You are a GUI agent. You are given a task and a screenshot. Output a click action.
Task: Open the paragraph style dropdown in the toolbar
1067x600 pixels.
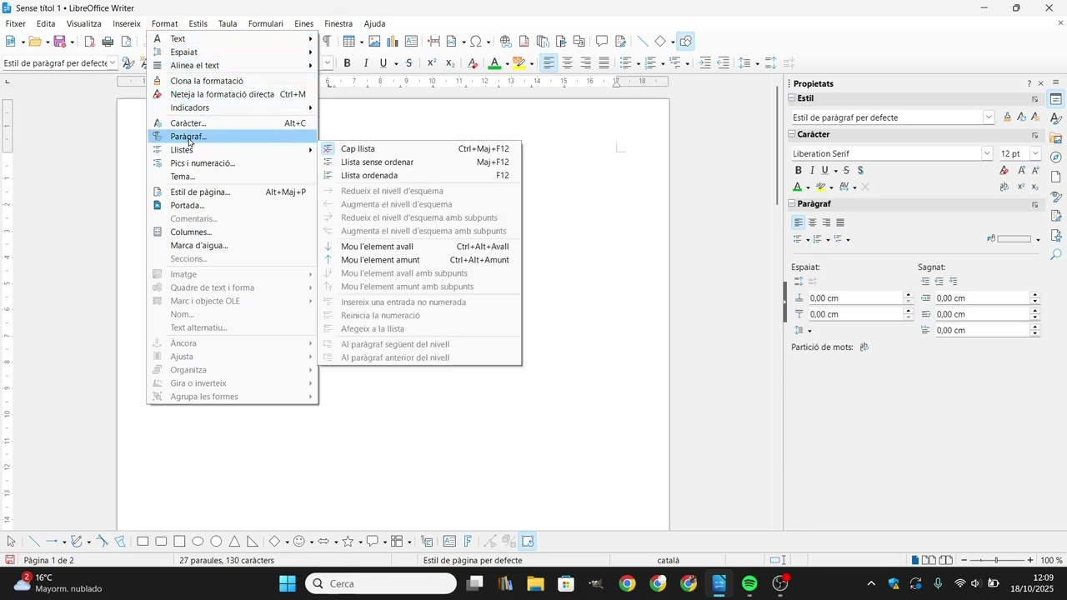tap(113, 63)
